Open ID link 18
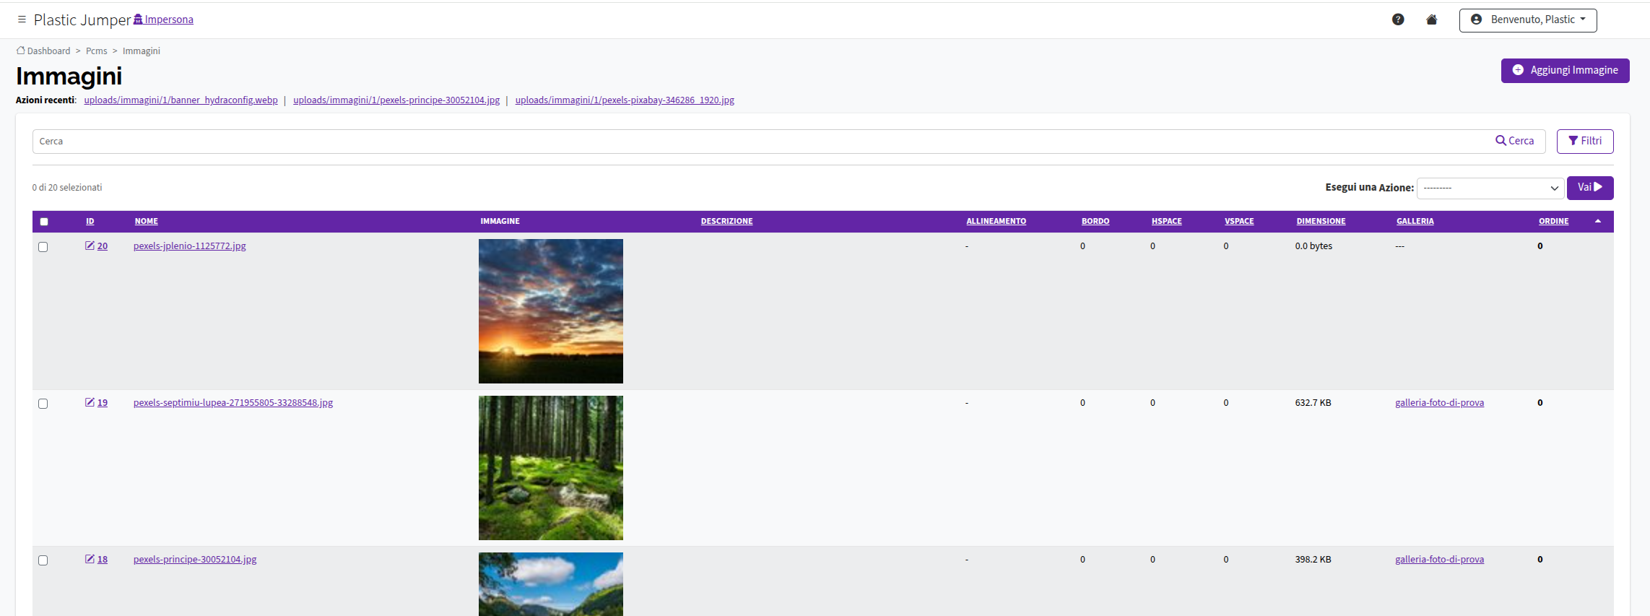The width and height of the screenshot is (1650, 616). click(x=103, y=560)
